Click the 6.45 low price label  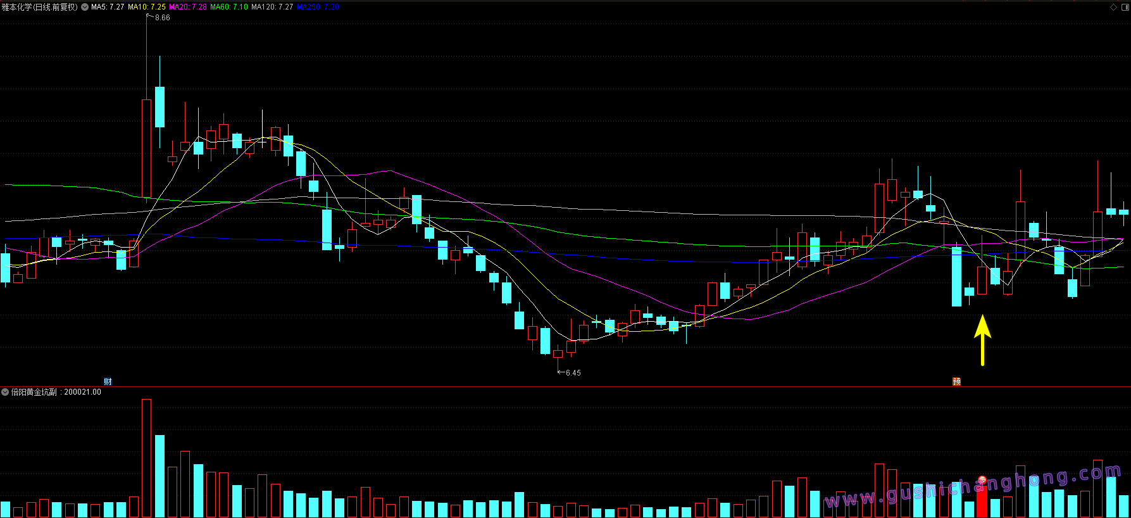[573, 373]
